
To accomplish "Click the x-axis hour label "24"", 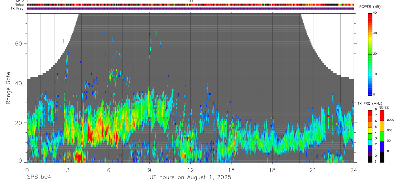I will [354, 170].
